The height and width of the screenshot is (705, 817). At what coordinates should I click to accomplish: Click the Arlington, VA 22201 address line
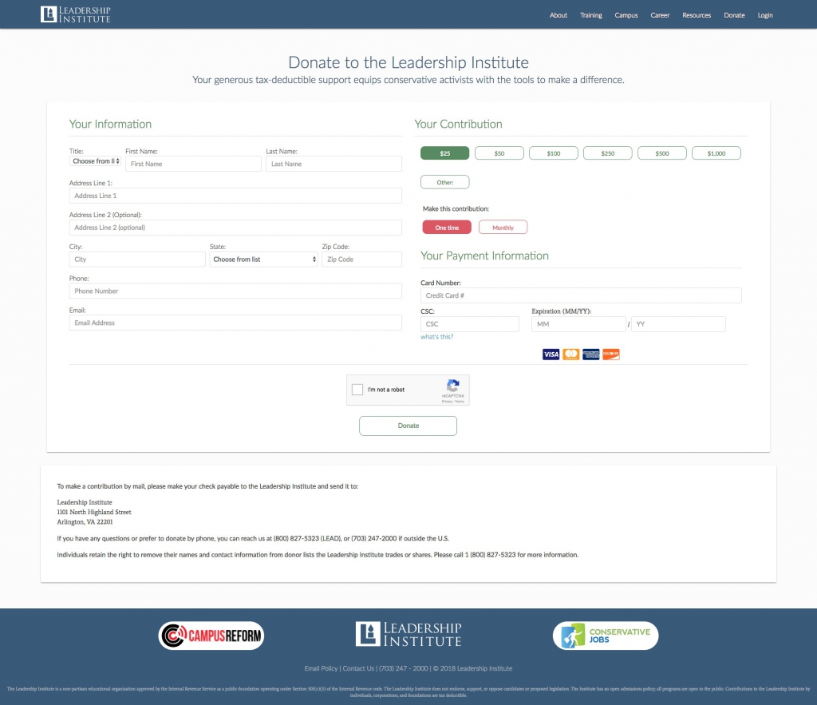[x=85, y=522]
